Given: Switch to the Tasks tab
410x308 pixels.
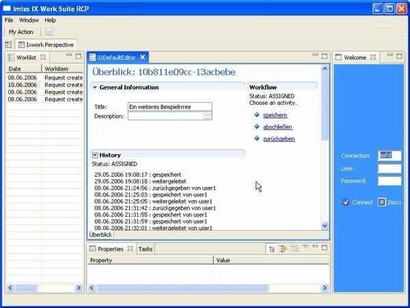Looking at the screenshot, I should tap(146, 249).
